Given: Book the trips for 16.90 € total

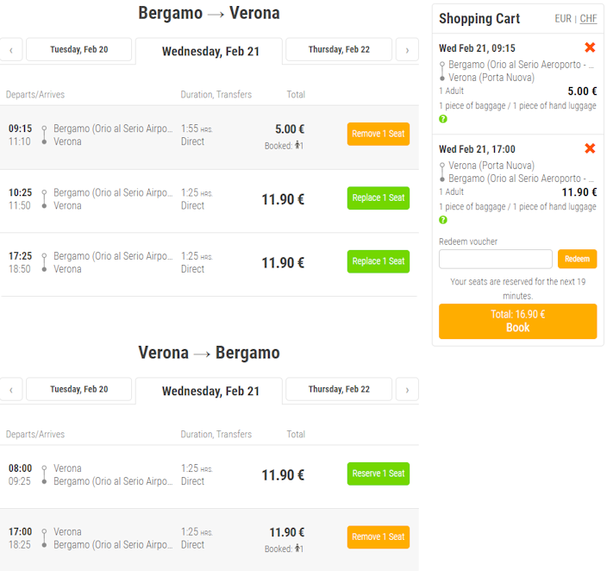Looking at the screenshot, I should pyautogui.click(x=517, y=321).
